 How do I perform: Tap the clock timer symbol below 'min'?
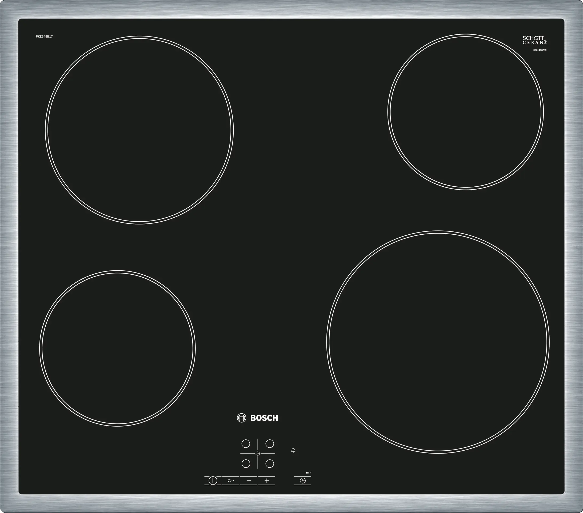click(303, 481)
